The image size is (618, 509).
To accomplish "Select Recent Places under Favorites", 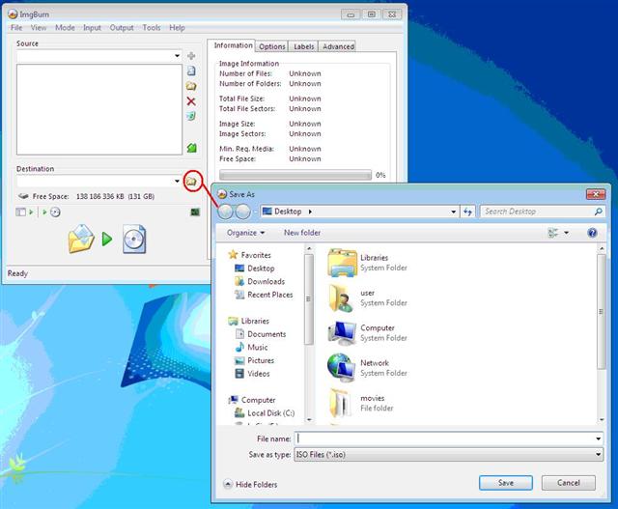I will coord(264,295).
